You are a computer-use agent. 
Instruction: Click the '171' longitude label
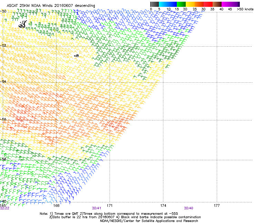(110, 206)
